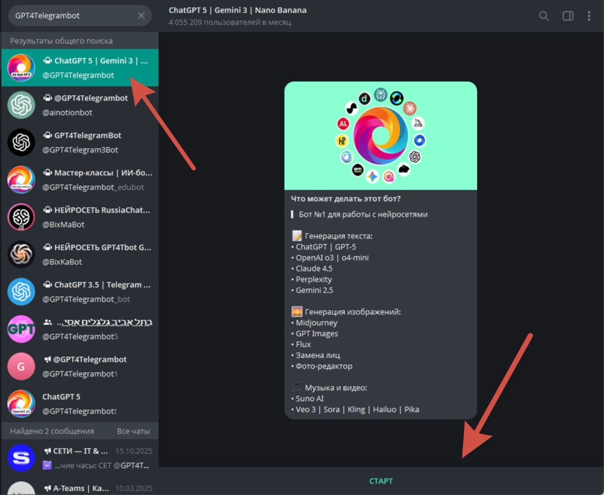Screen dimensions: 604x495
Task: Click Найдено 2 сообщения label
Action: 52,431
